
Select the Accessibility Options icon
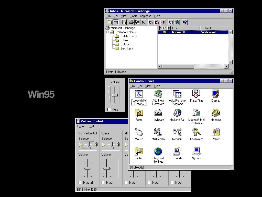[139, 97]
